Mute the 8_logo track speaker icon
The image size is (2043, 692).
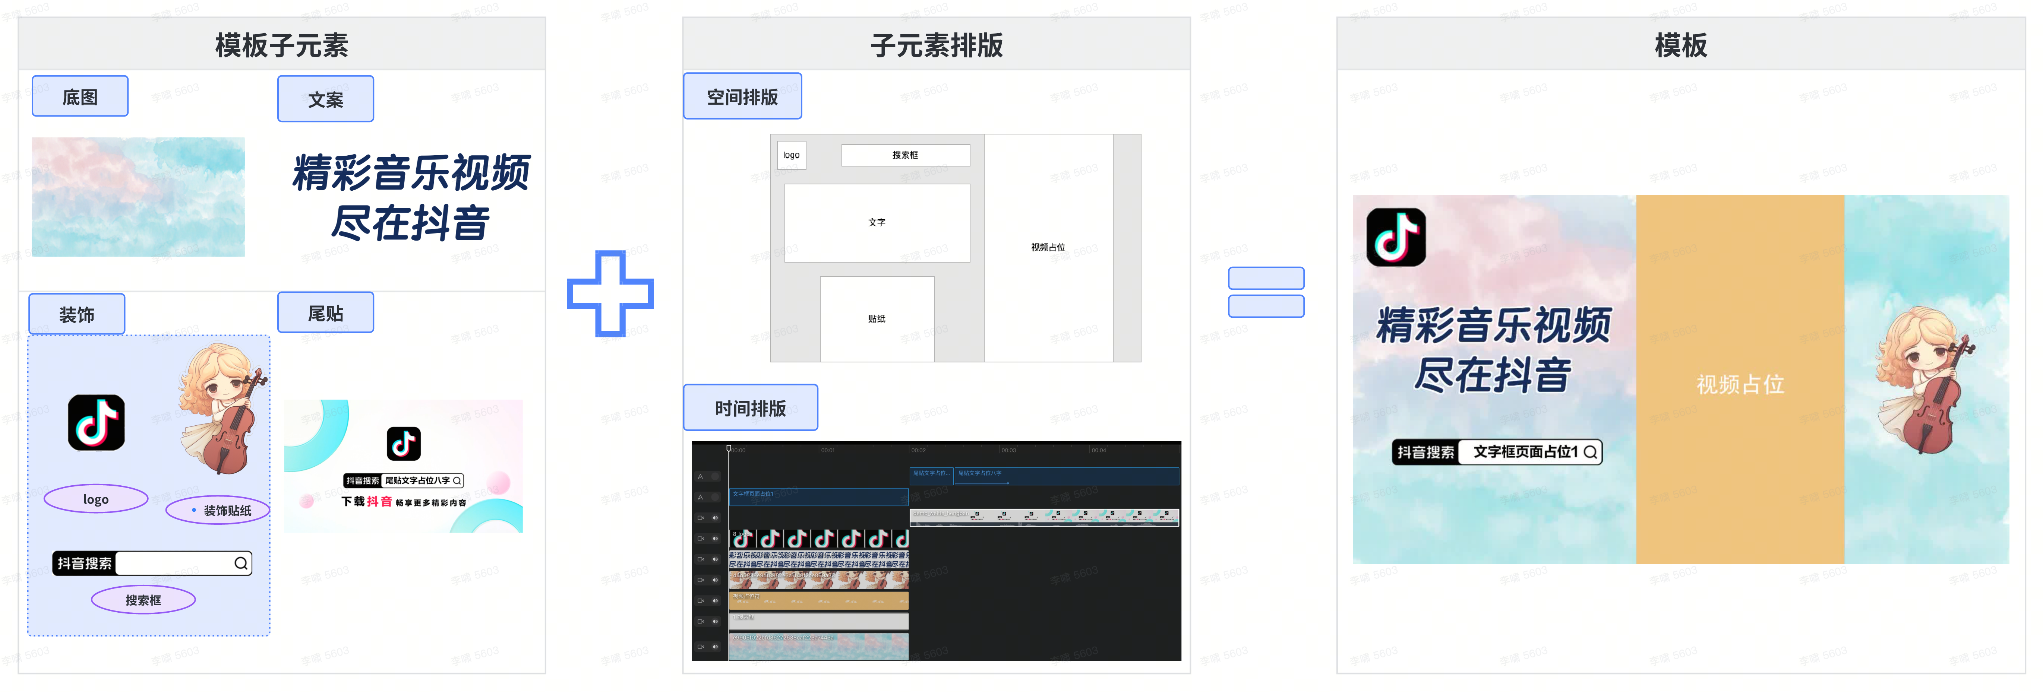(x=716, y=538)
